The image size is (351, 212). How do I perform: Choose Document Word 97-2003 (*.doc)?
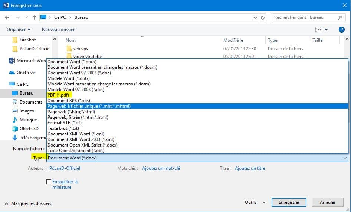pyautogui.click(x=197, y=73)
